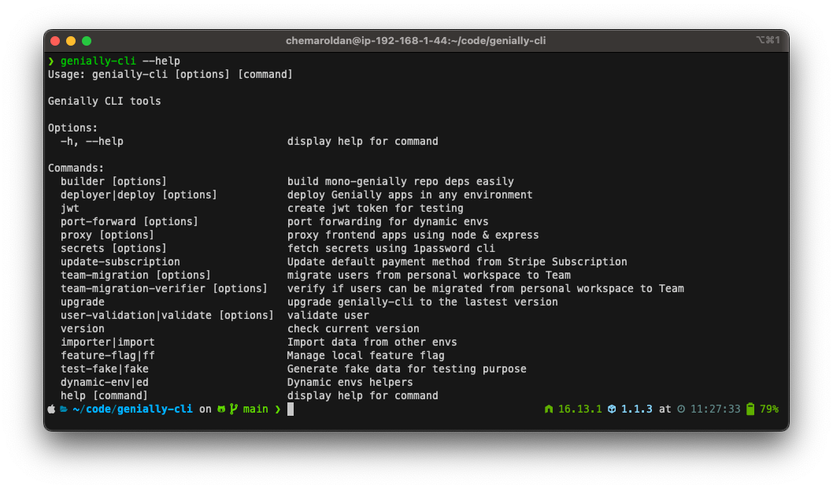Click the 'check current version' description
This screenshot has width=833, height=489.
tap(354, 329)
